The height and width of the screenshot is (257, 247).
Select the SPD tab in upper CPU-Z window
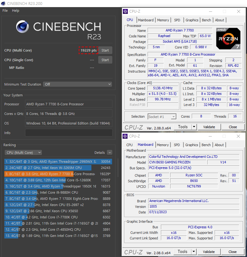pos(177,20)
